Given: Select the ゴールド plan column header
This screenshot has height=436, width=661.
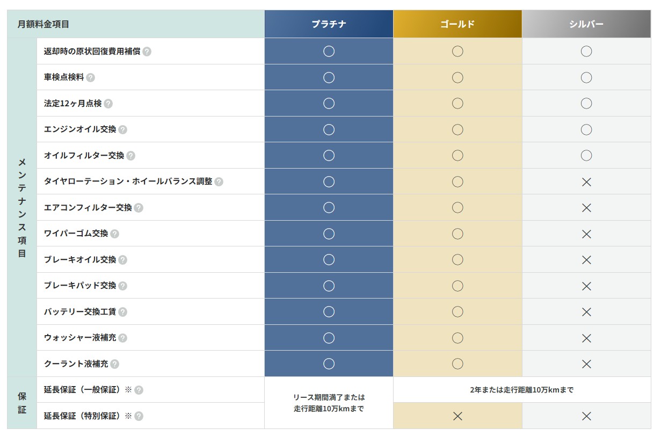Looking at the screenshot, I should coord(457,24).
